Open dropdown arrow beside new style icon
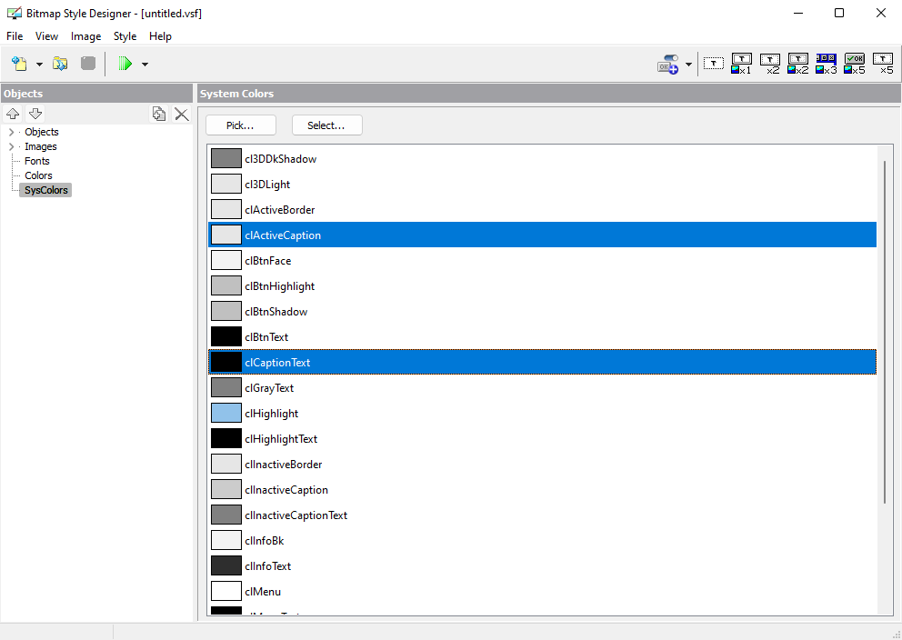 [39, 65]
